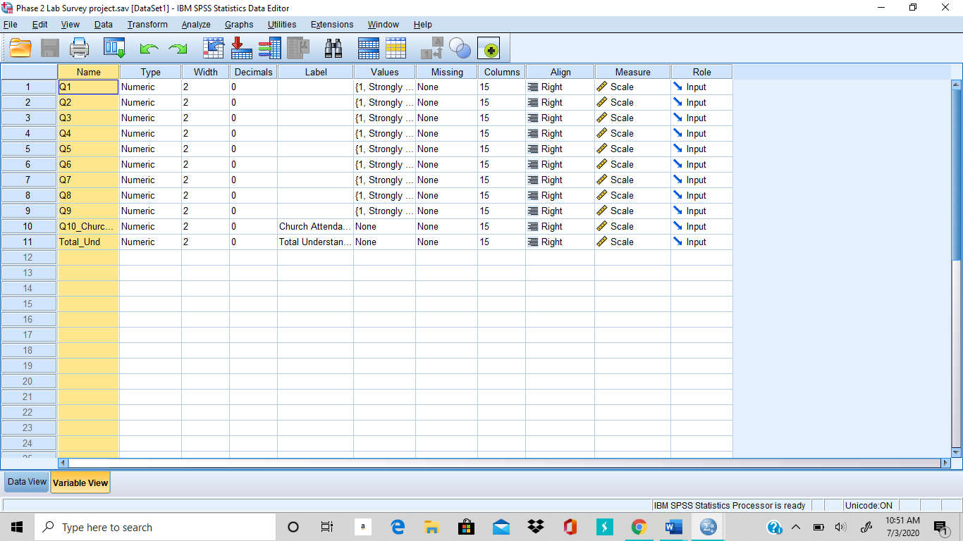Open the Measure dropdown for Q1
This screenshot has width=963, height=541.
(x=631, y=87)
